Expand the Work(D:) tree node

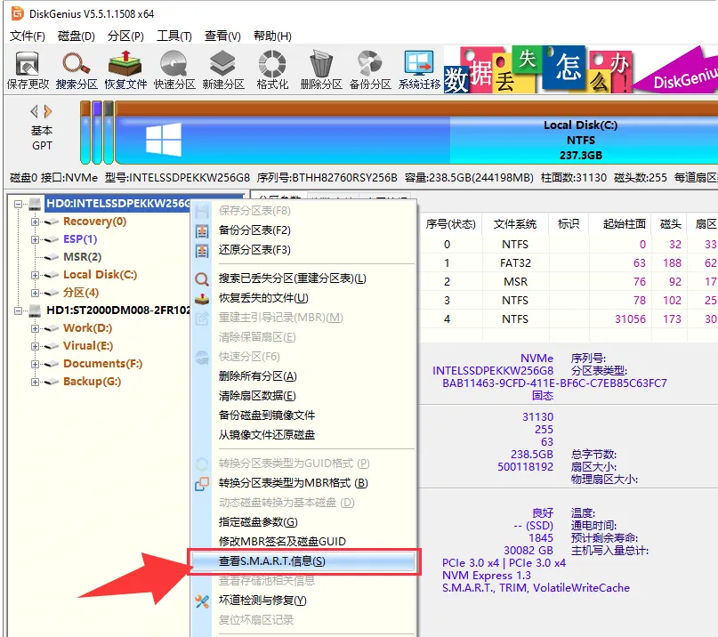(35, 328)
